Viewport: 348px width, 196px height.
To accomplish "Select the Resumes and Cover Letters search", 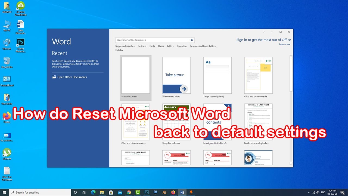I will [203, 46].
